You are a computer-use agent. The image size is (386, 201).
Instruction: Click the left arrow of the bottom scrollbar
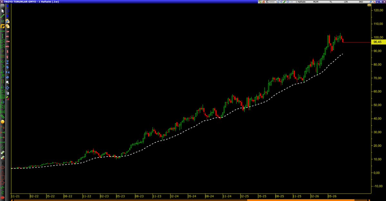point(12,200)
